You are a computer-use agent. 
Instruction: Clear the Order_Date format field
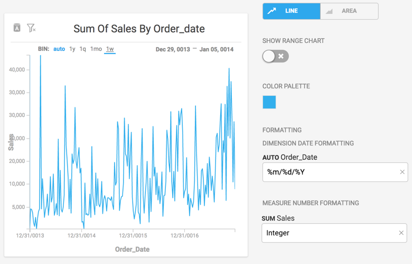[402, 172]
